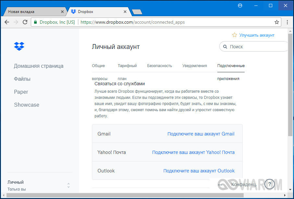
Task: Click the Chrome user profile icon
Action: coord(240,6)
